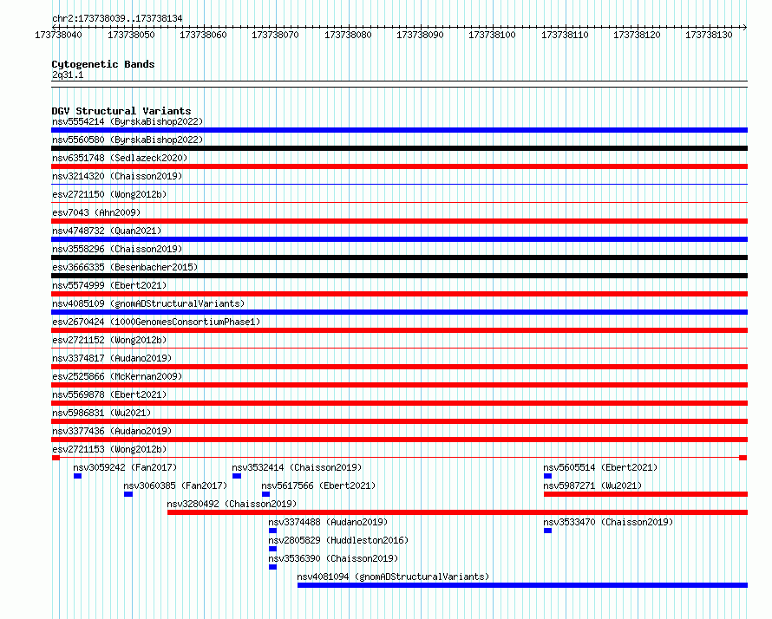Click the DGV Structural Variants track title

[121, 111]
